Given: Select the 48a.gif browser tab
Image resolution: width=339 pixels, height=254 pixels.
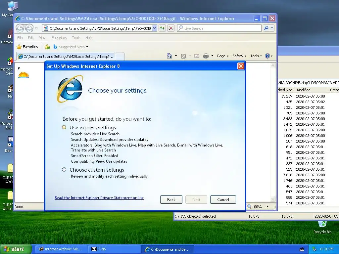Looking at the screenshot, I should coord(66,57).
